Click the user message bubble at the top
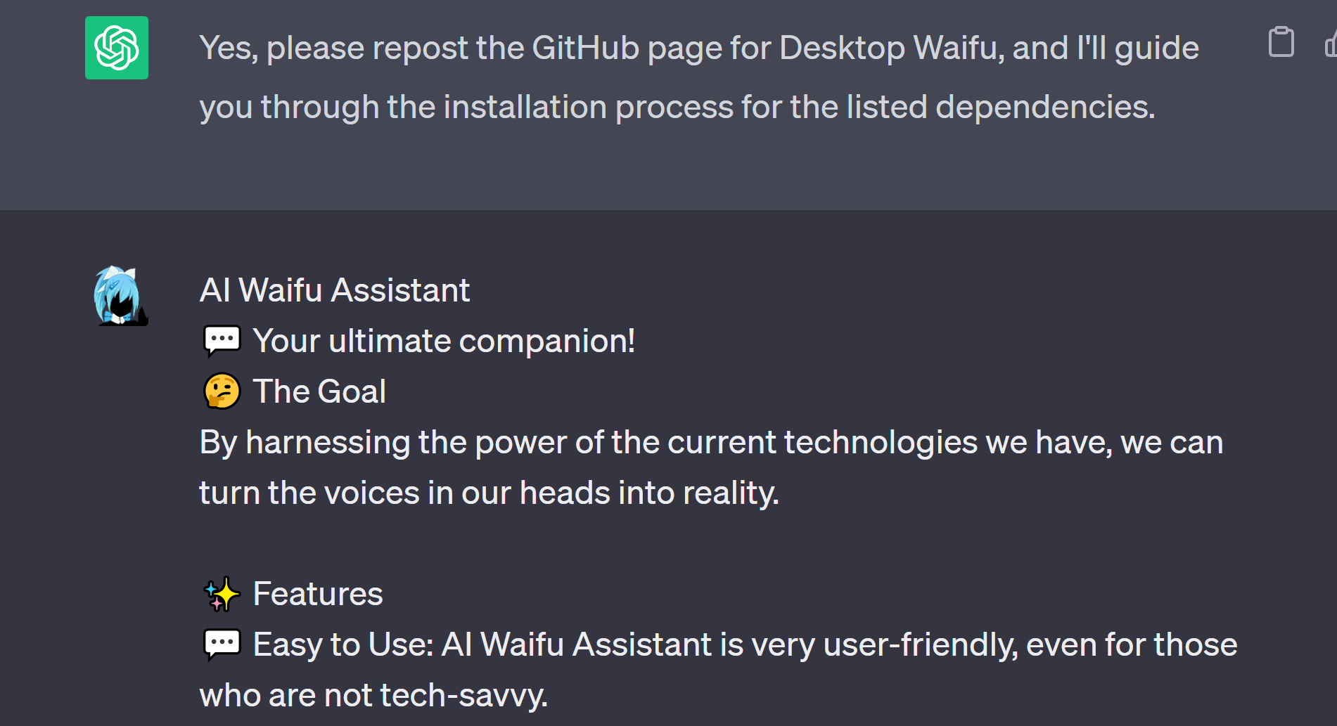Screen dimensions: 1337x726 pos(668,77)
